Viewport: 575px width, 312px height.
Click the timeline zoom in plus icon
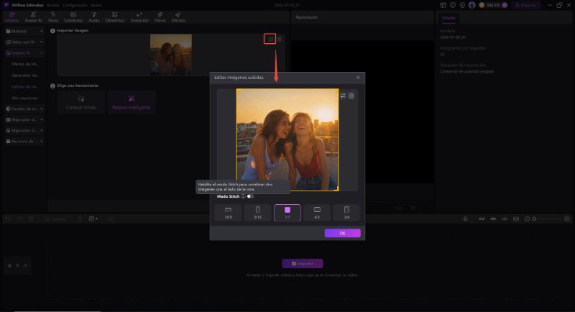pos(567,219)
